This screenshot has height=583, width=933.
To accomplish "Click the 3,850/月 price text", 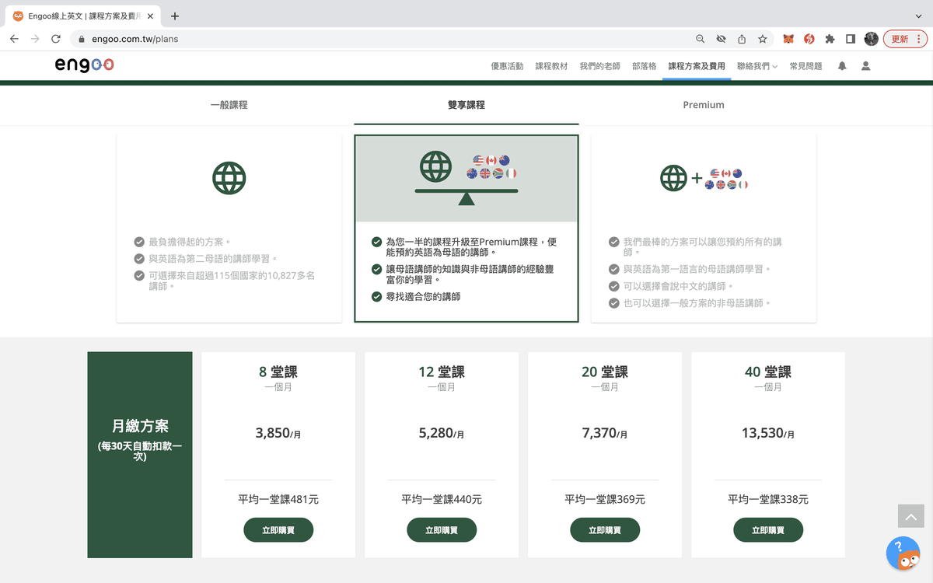I will (278, 433).
